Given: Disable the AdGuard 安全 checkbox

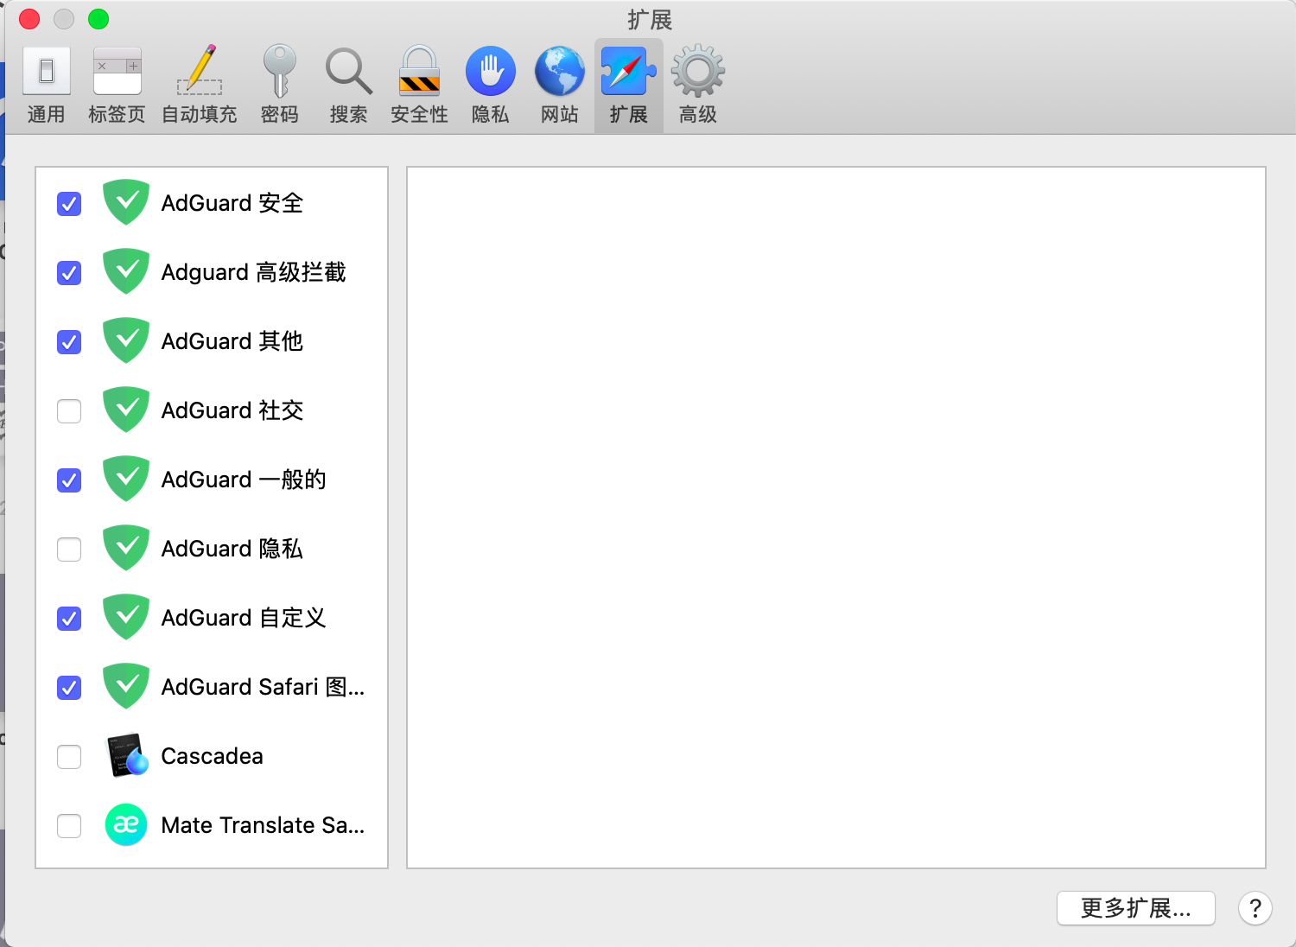Looking at the screenshot, I should 69,204.
